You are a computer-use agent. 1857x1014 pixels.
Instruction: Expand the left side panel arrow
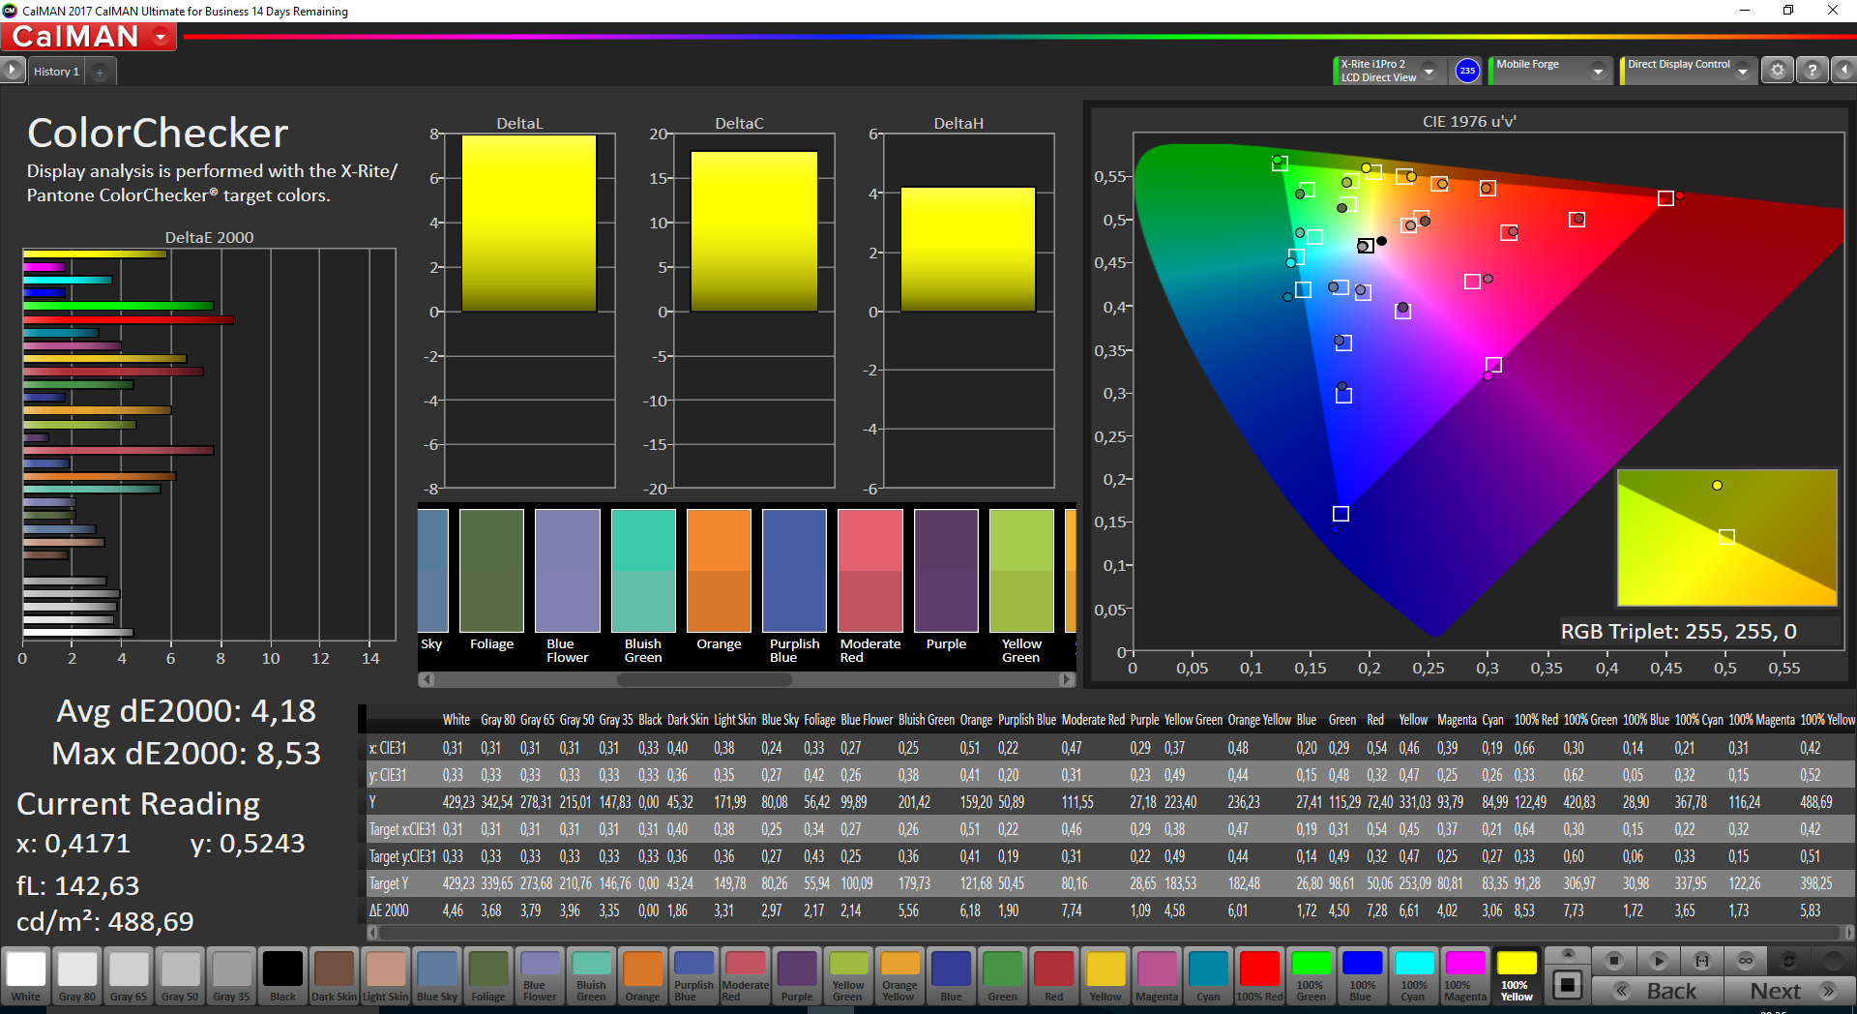coord(12,70)
